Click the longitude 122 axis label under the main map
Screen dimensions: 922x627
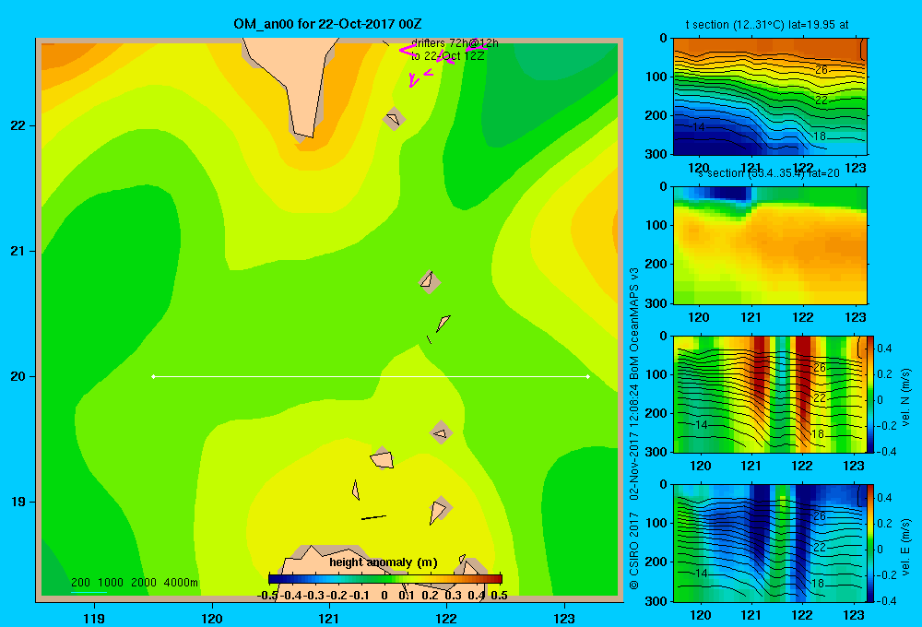coord(446,618)
